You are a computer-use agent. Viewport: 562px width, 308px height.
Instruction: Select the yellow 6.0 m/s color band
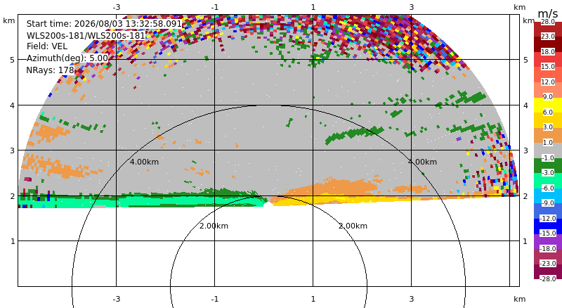548,105
